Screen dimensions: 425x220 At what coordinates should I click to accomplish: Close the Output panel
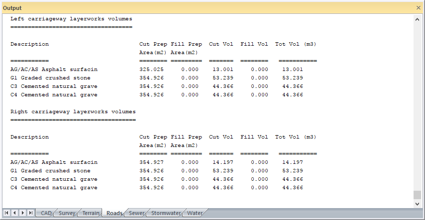coord(418,8)
